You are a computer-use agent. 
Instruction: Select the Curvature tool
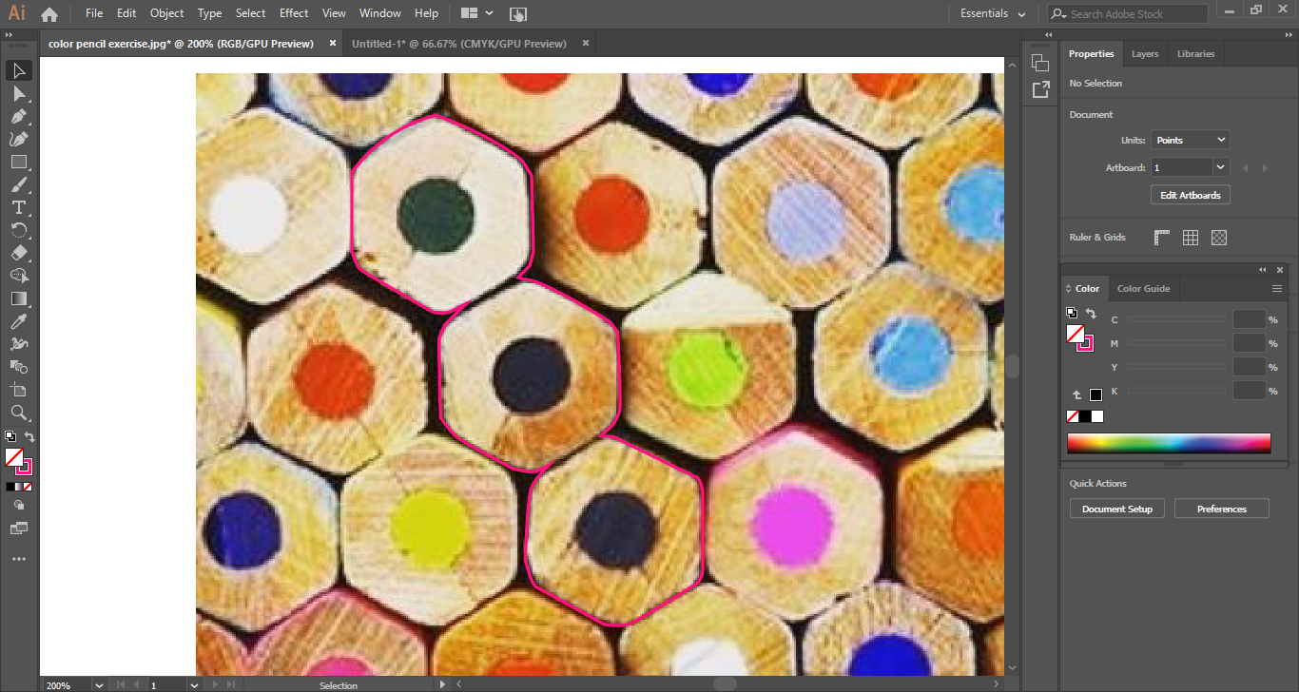[x=18, y=139]
